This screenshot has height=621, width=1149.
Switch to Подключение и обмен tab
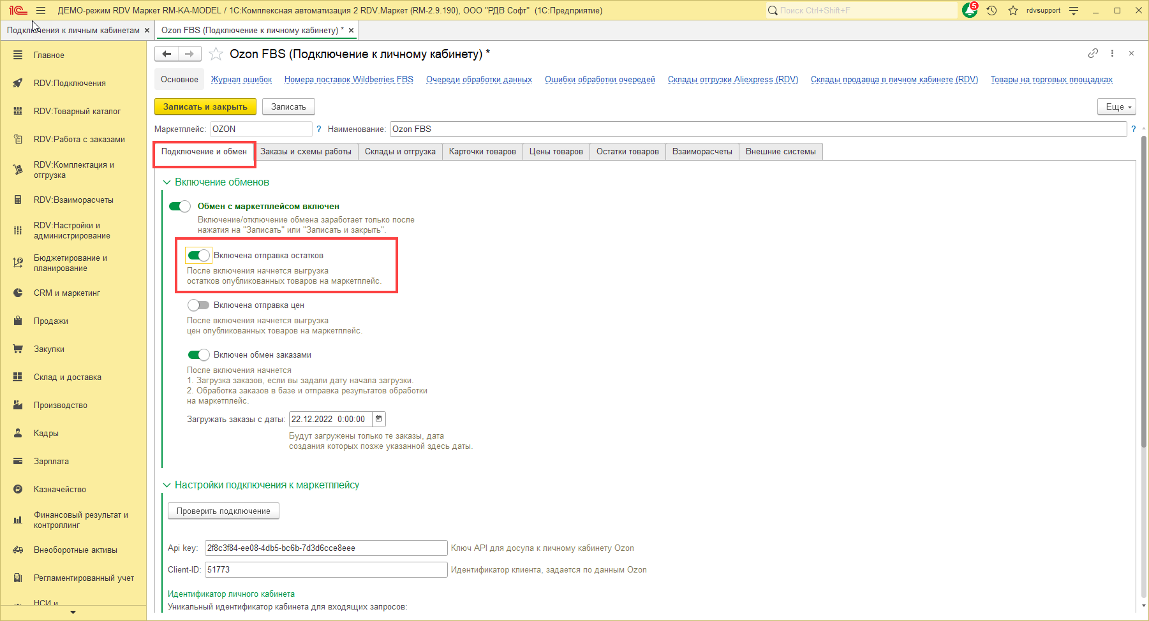[x=204, y=151]
